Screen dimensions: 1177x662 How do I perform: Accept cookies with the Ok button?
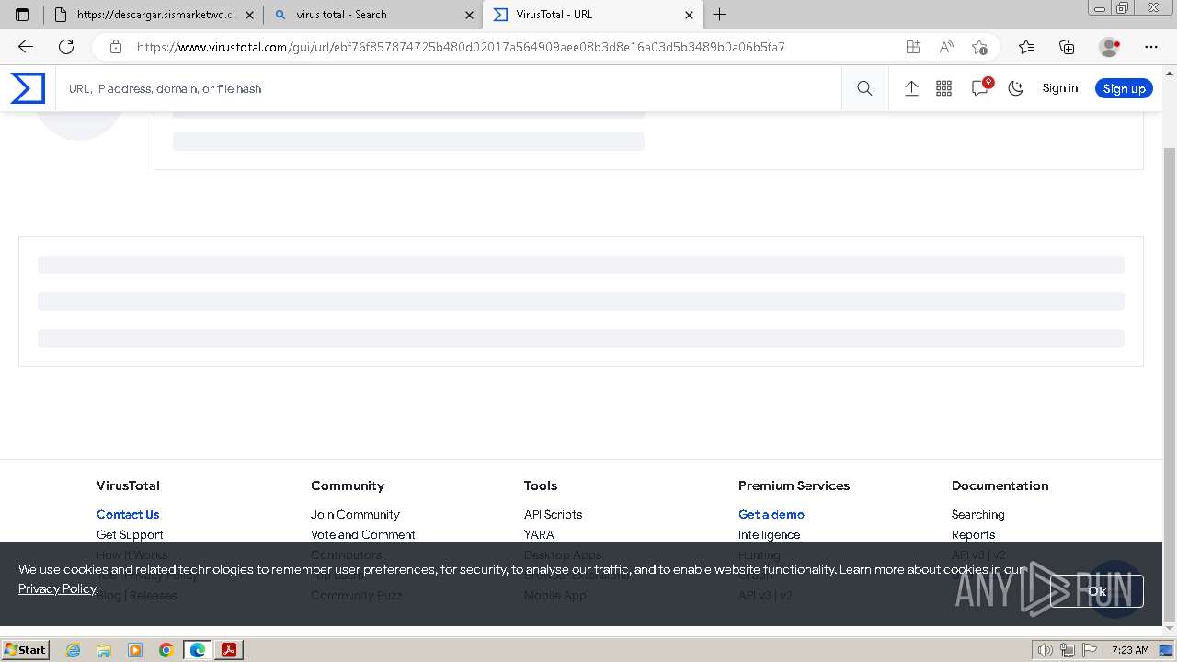1097,591
